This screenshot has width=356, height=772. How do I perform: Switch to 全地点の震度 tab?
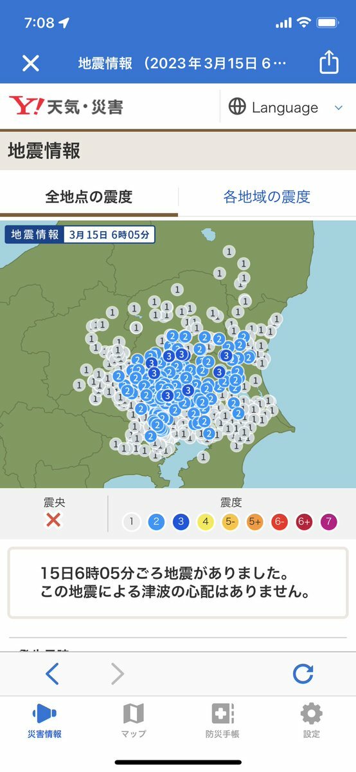click(x=89, y=197)
